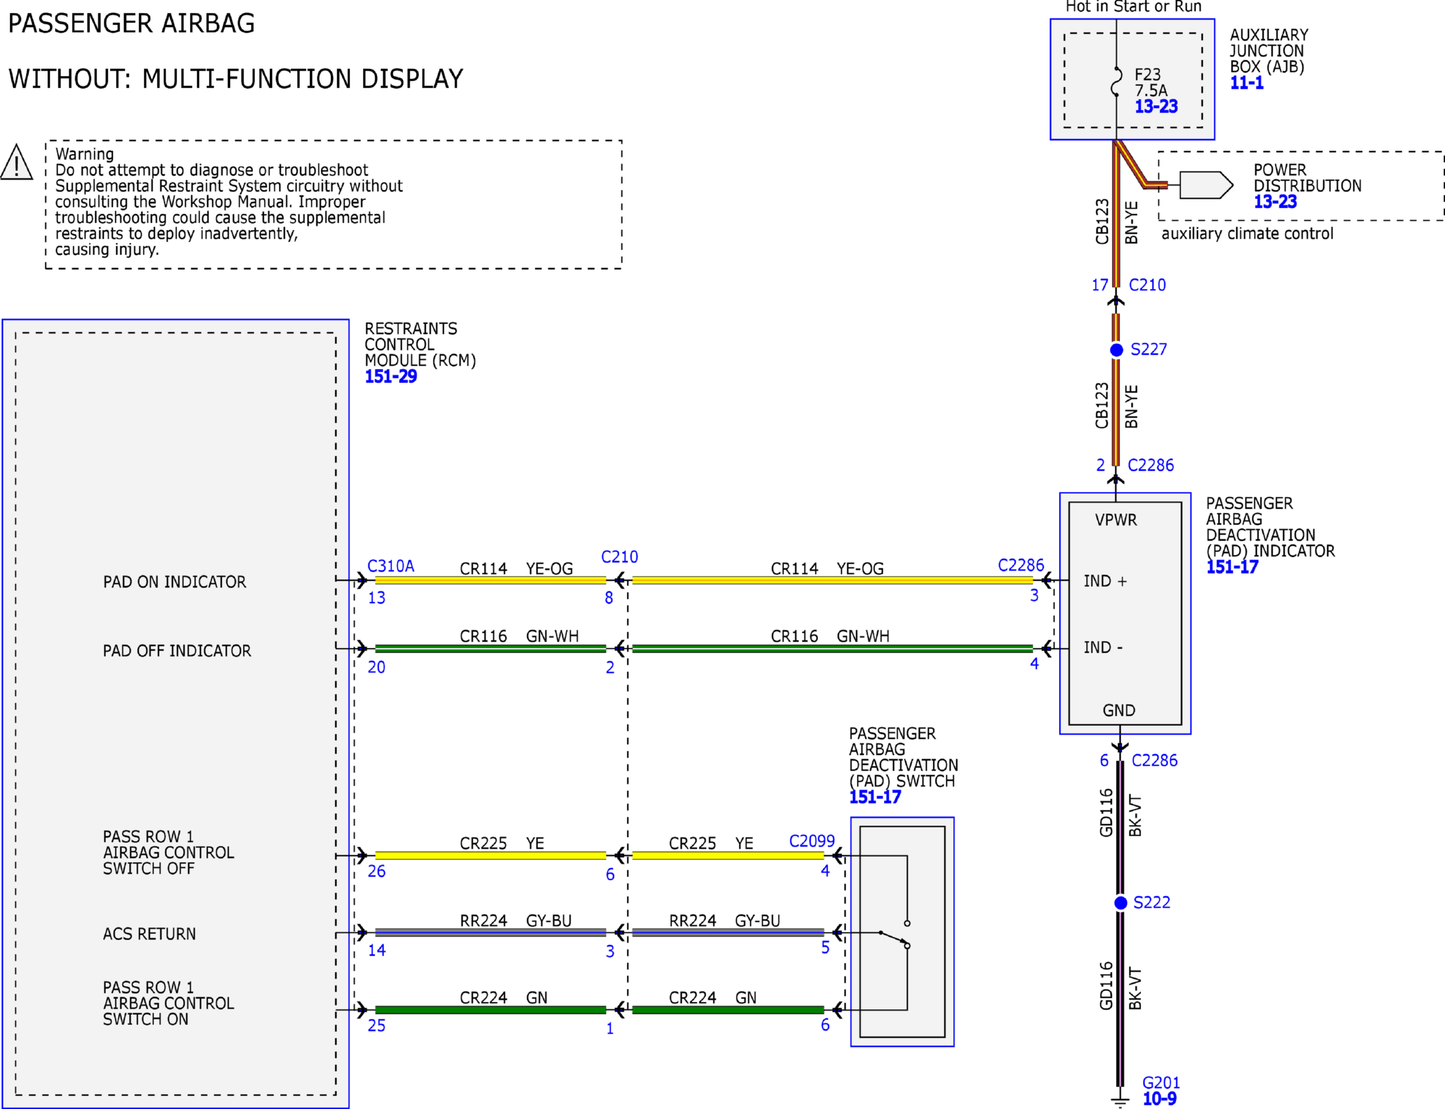This screenshot has width=1445, height=1109.
Task: Click the Restraints Control Module box
Action: [176, 714]
